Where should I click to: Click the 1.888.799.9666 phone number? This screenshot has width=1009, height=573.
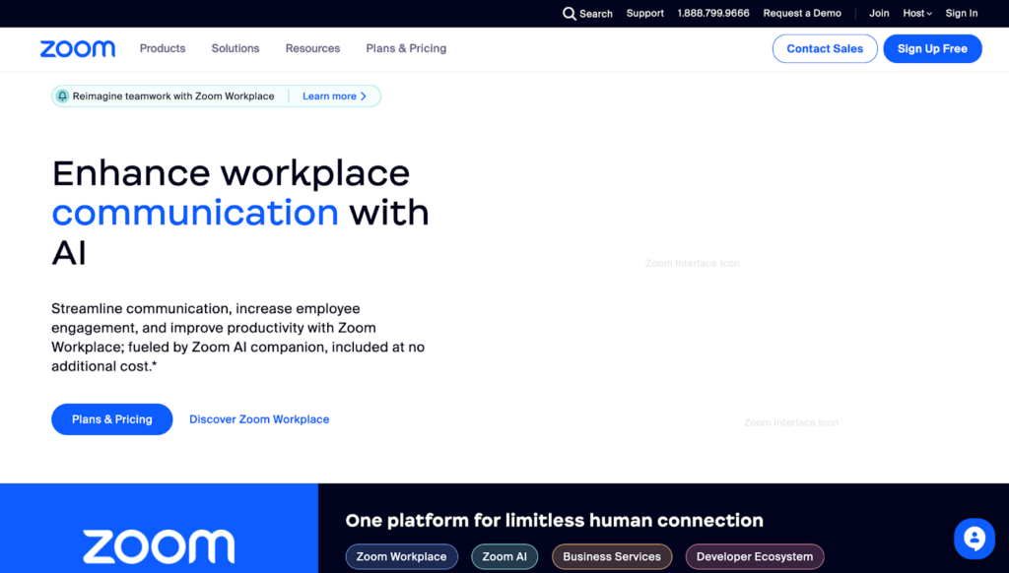(x=713, y=14)
